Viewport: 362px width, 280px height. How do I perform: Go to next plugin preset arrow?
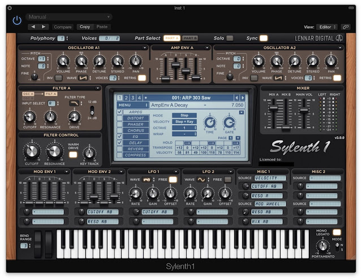point(44,27)
